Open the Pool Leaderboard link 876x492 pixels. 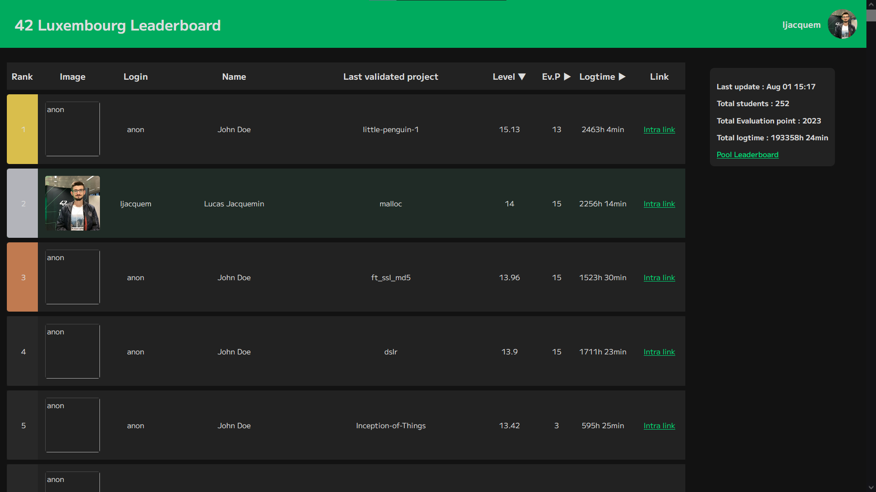click(x=747, y=154)
